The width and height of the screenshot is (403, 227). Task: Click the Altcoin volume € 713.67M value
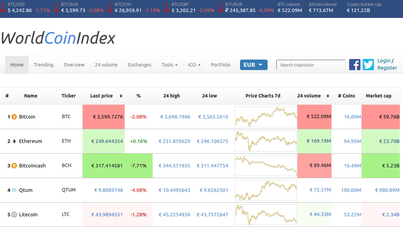pyautogui.click(x=321, y=11)
